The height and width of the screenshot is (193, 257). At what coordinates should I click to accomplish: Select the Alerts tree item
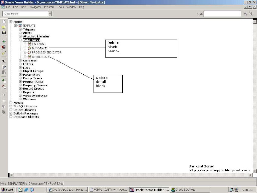27,33
